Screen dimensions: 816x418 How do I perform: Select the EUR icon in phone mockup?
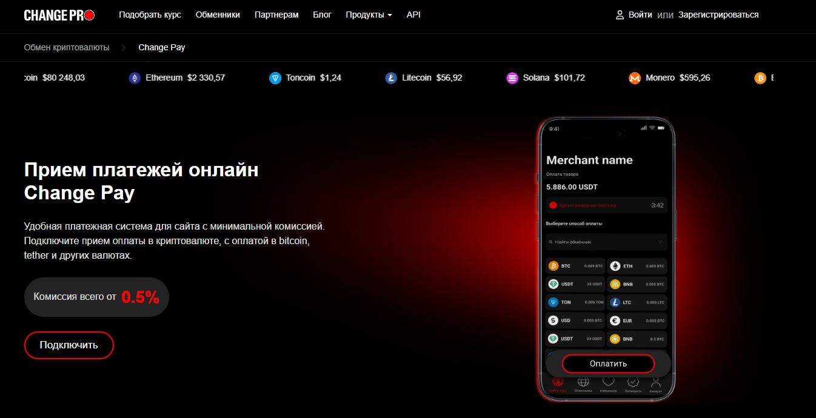click(615, 320)
